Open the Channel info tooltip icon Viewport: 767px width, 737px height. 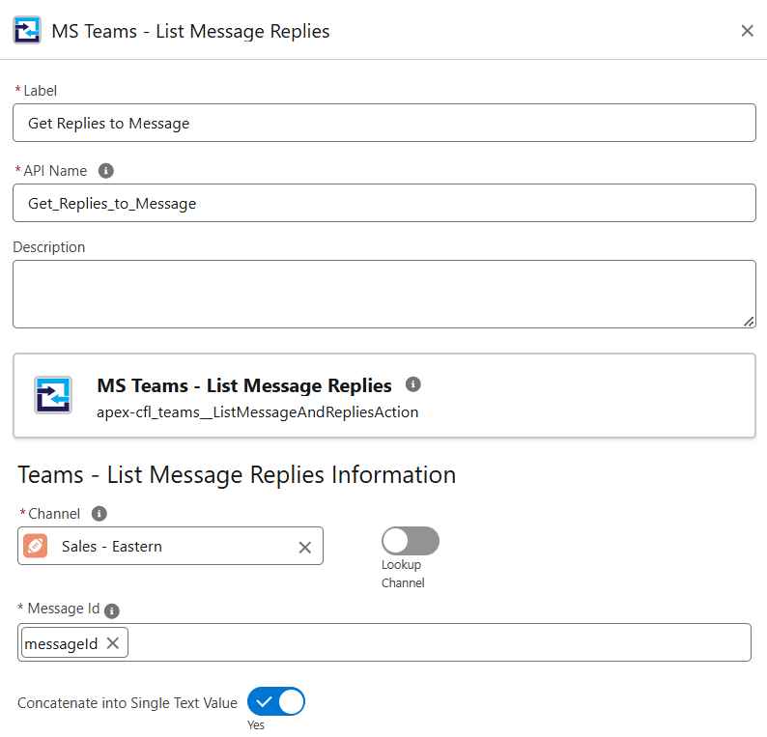(99, 514)
